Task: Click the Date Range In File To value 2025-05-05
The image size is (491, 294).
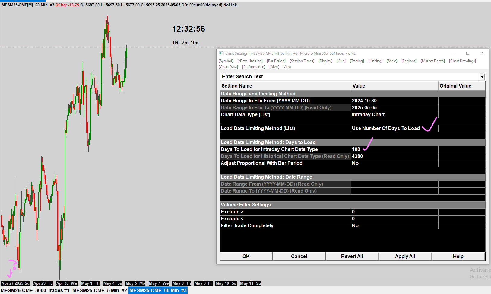Action: [394, 108]
